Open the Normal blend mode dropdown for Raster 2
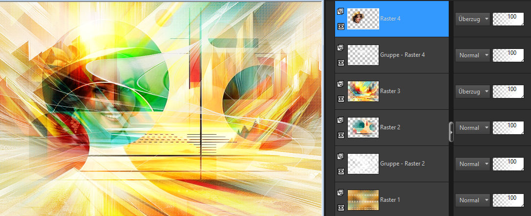Viewport: 531px width, 216px height. click(472, 128)
